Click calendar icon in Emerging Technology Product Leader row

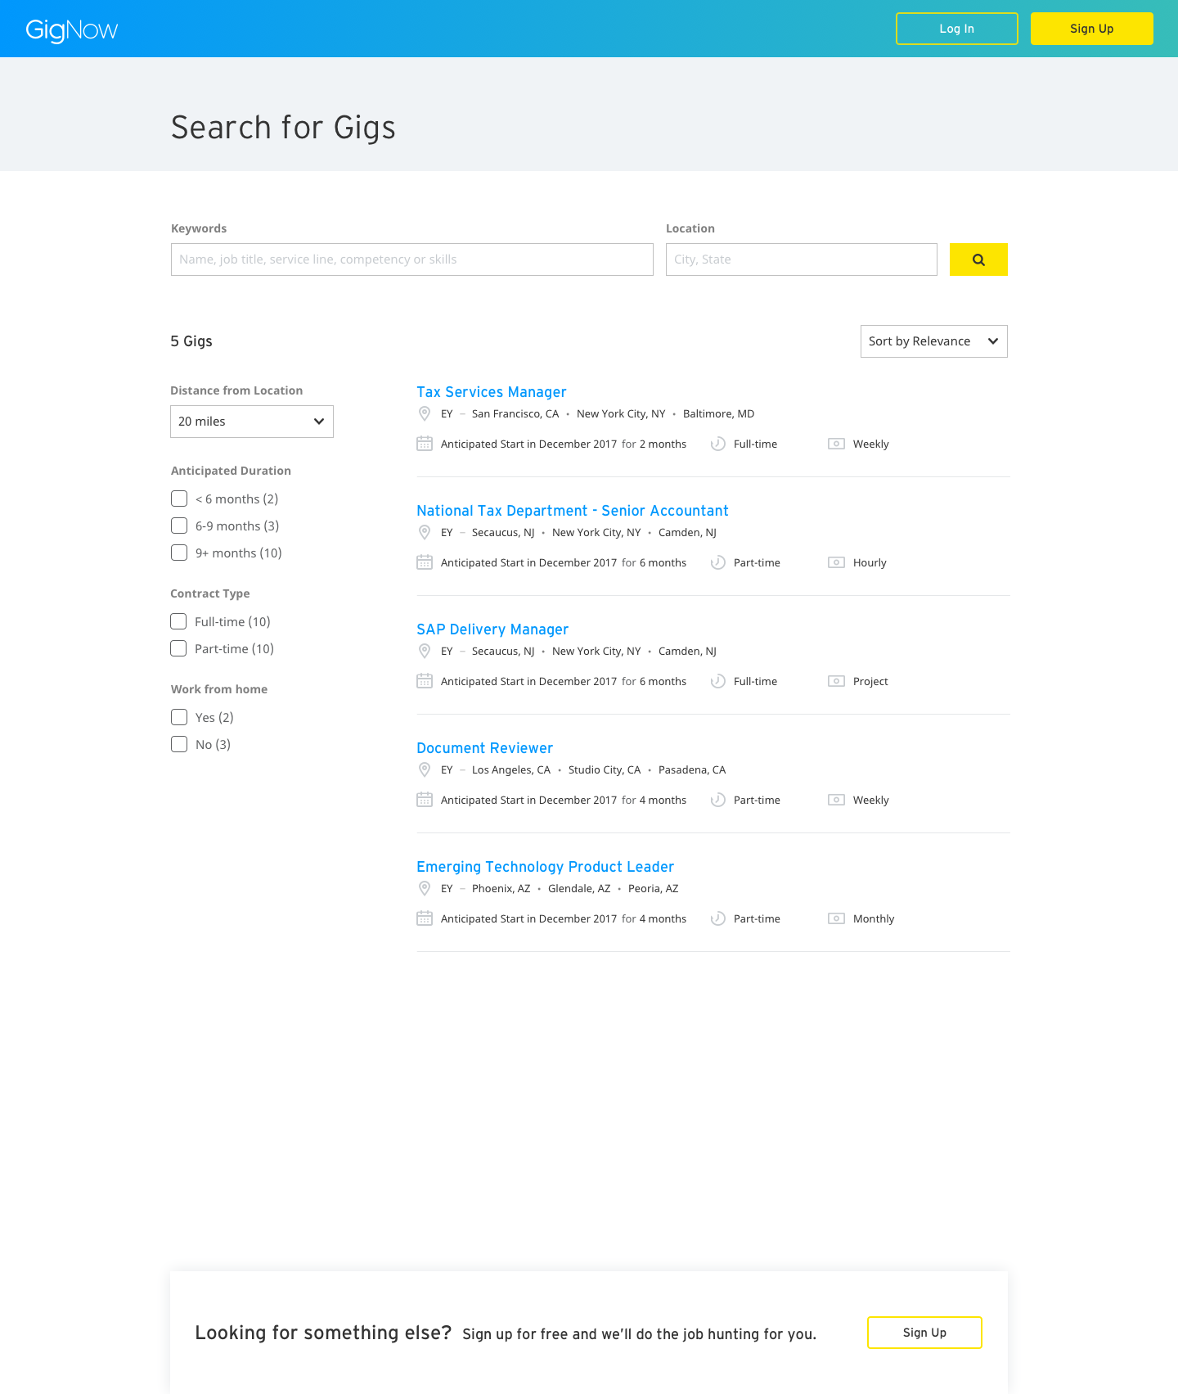coord(425,918)
